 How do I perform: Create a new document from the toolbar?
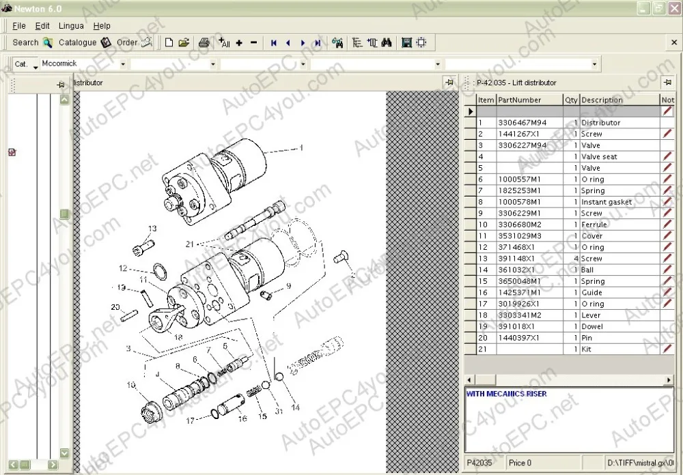click(x=169, y=42)
